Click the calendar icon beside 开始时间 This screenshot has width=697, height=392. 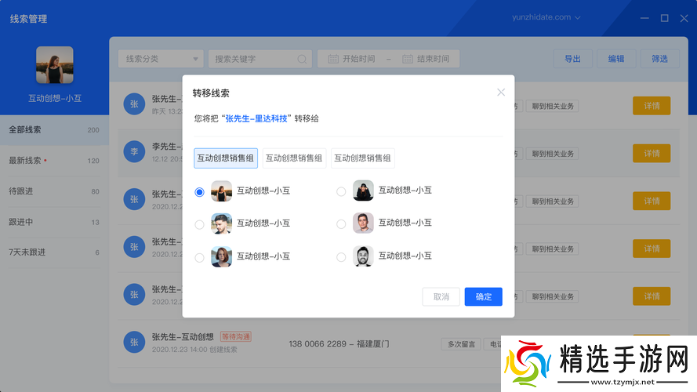coord(332,59)
